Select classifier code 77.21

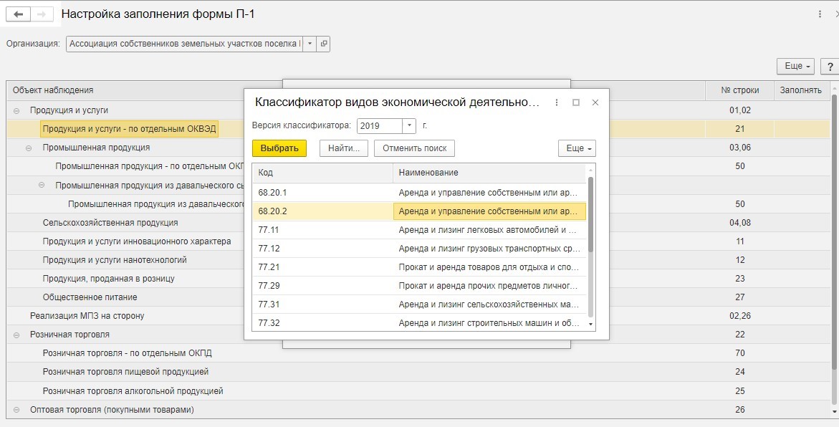pyautogui.click(x=269, y=267)
